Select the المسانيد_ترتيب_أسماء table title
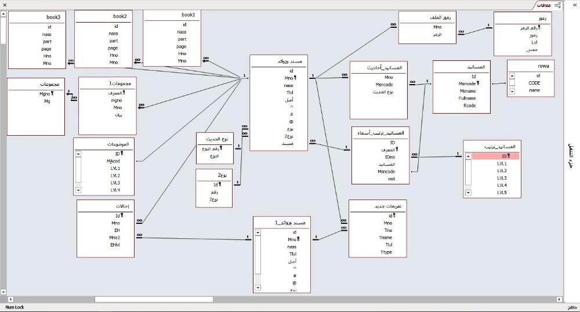 point(380,133)
